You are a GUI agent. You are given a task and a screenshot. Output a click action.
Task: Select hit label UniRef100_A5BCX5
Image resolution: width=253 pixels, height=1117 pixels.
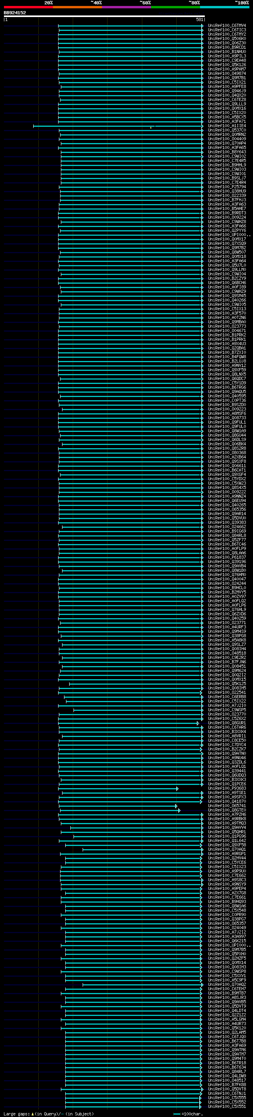tap(227, 117)
